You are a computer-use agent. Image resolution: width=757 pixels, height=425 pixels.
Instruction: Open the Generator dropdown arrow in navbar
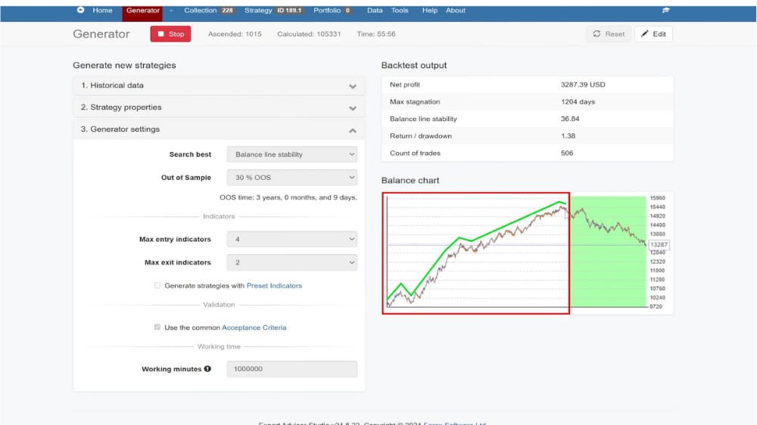[171, 11]
